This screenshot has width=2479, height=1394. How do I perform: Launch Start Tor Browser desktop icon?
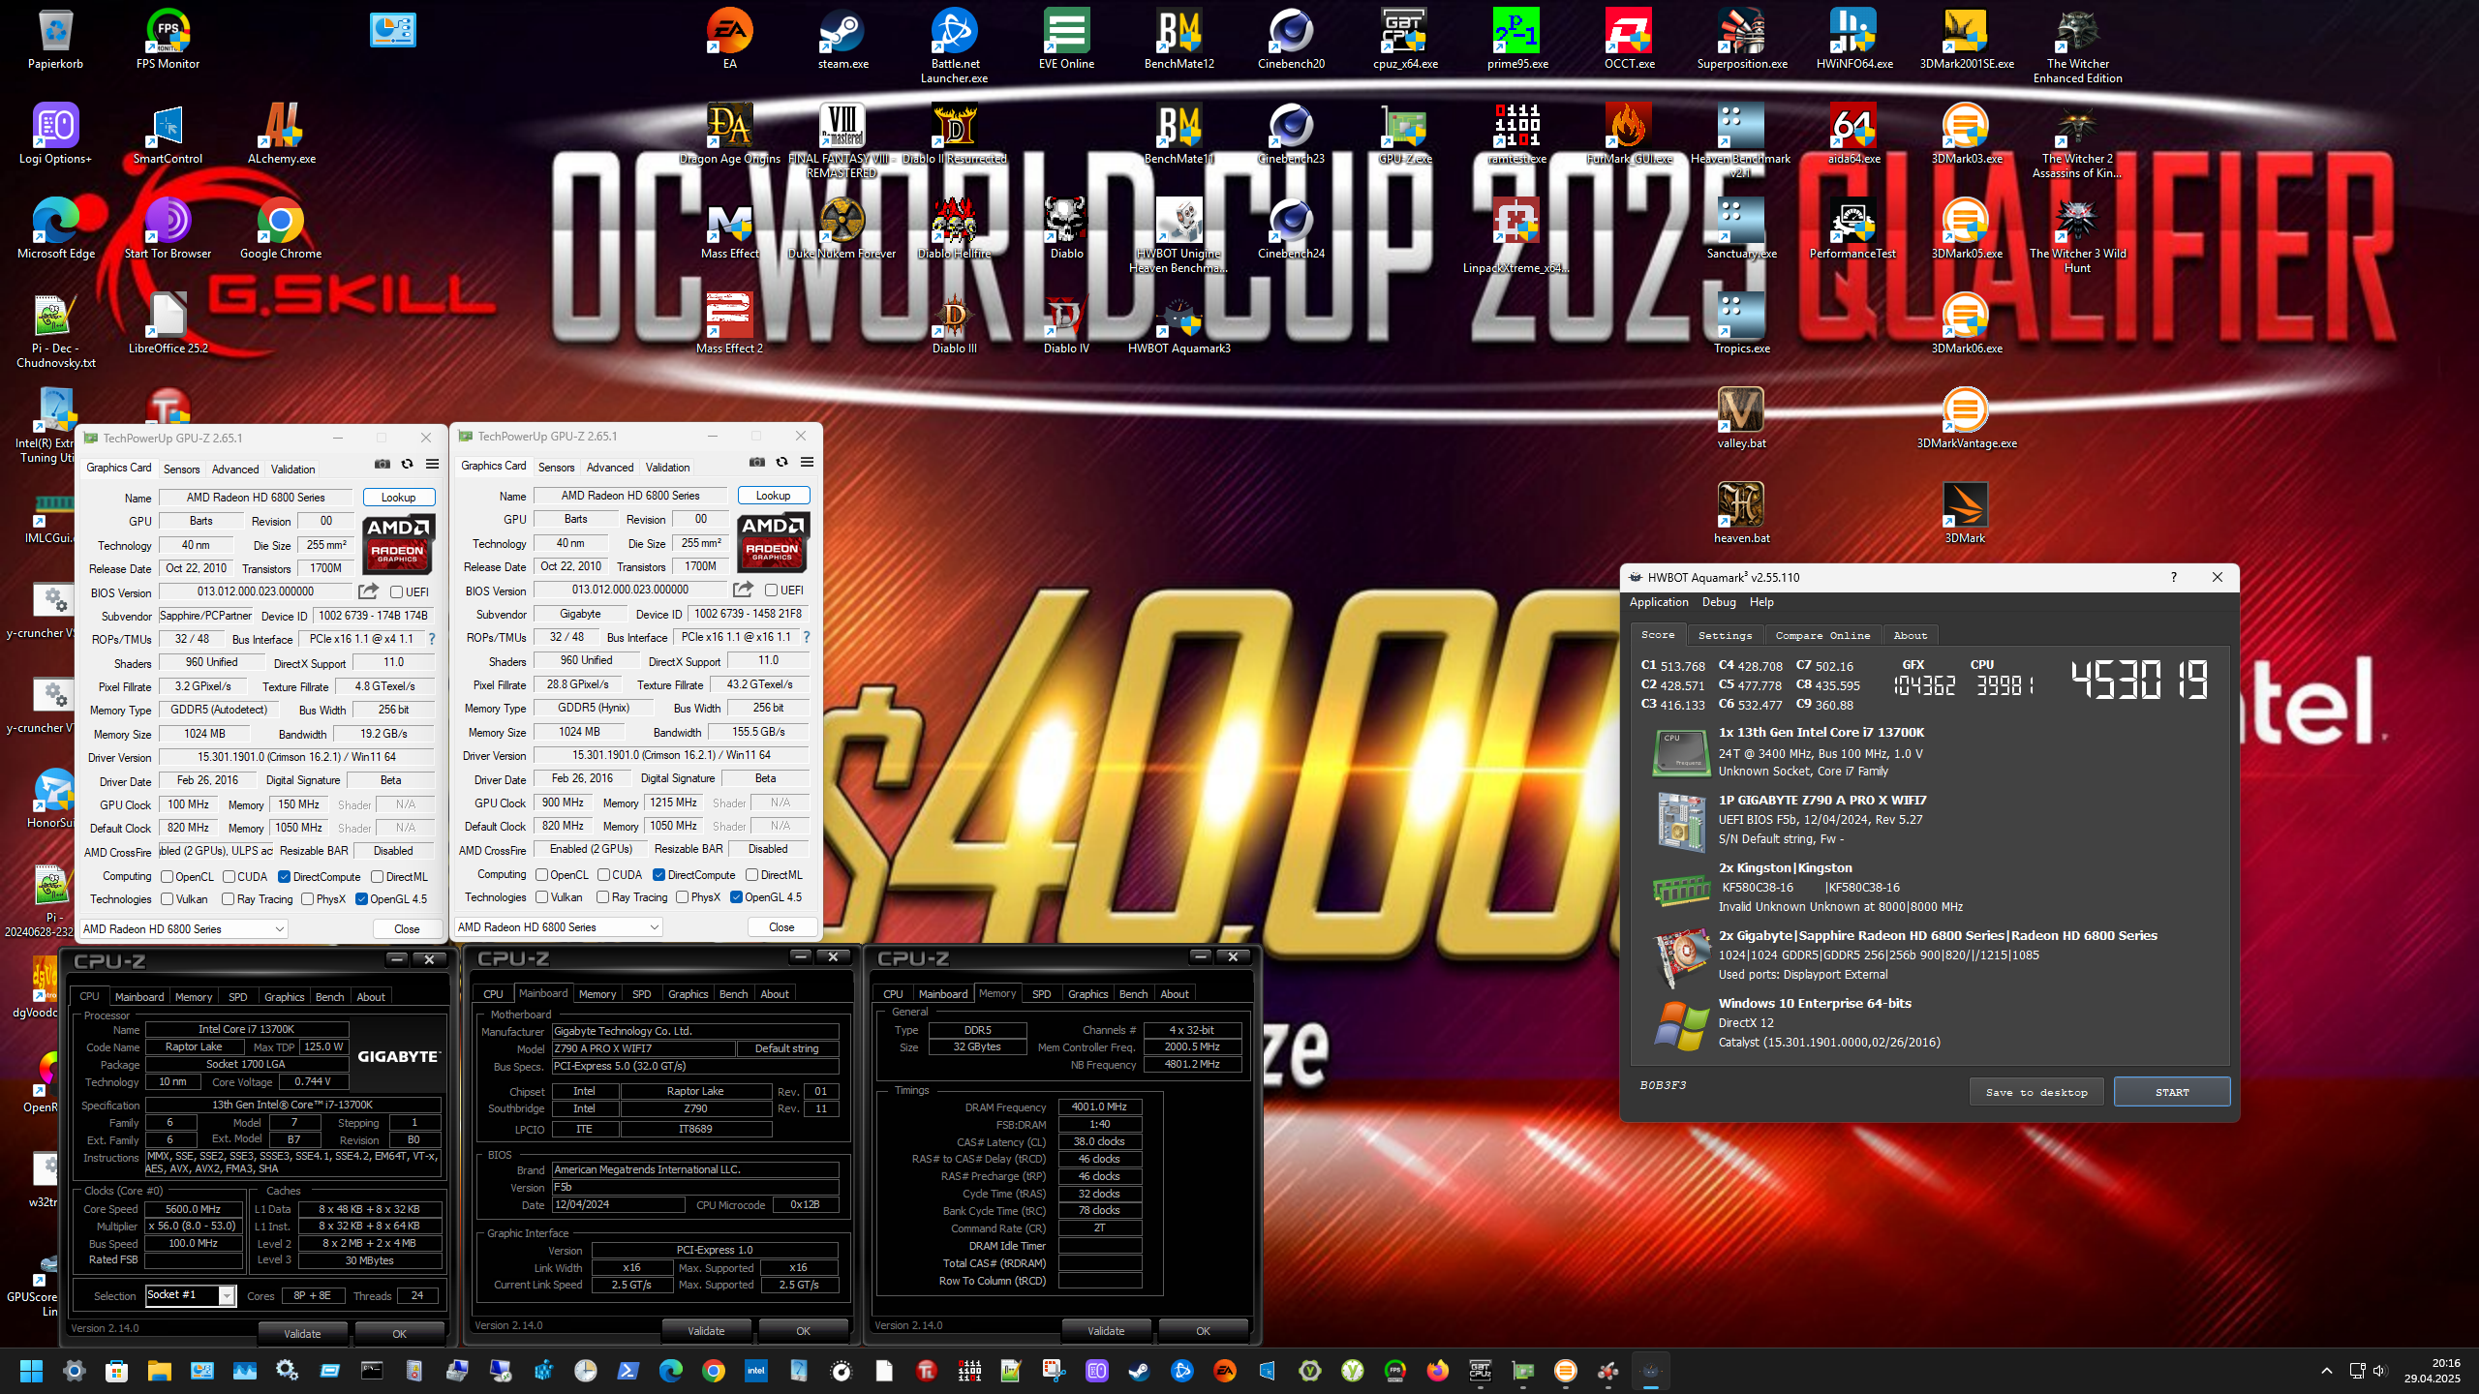coord(168,228)
